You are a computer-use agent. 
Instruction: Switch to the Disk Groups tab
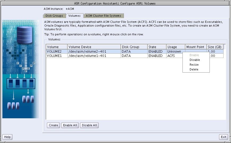[x=54, y=16]
